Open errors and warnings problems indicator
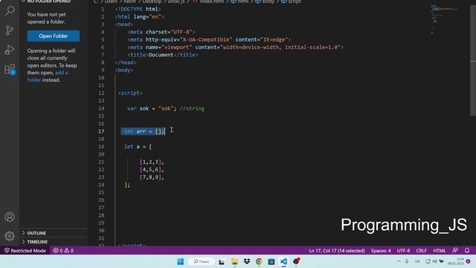 click(x=63, y=251)
